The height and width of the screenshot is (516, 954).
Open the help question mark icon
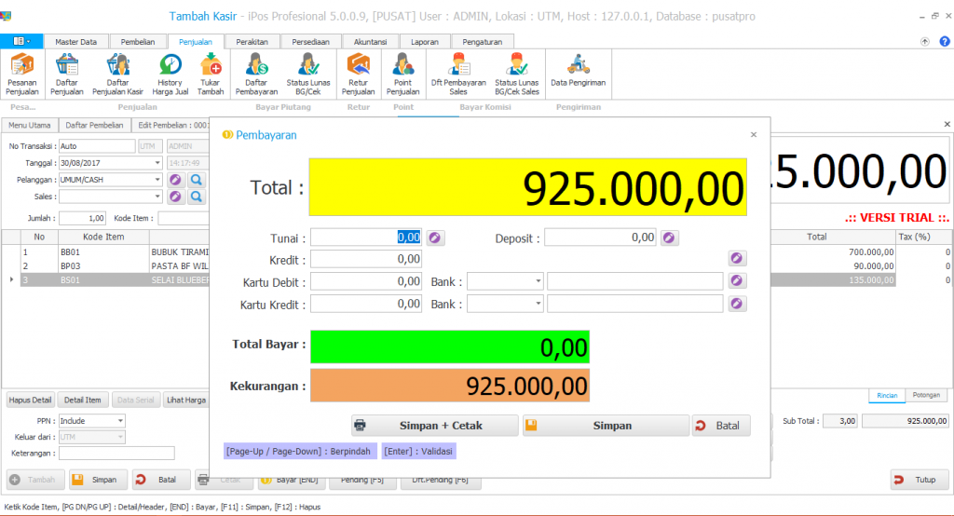pyautogui.click(x=945, y=41)
